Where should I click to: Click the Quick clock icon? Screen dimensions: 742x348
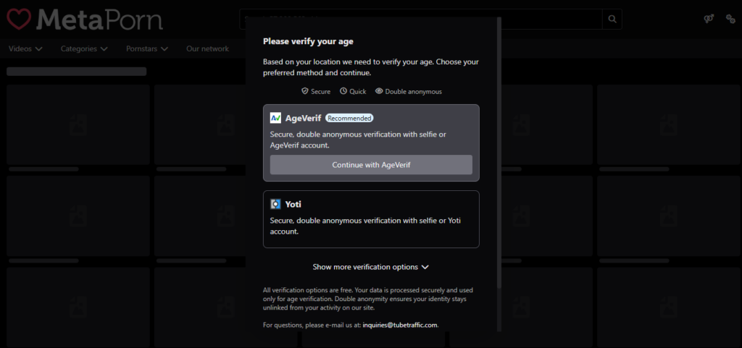coord(343,92)
